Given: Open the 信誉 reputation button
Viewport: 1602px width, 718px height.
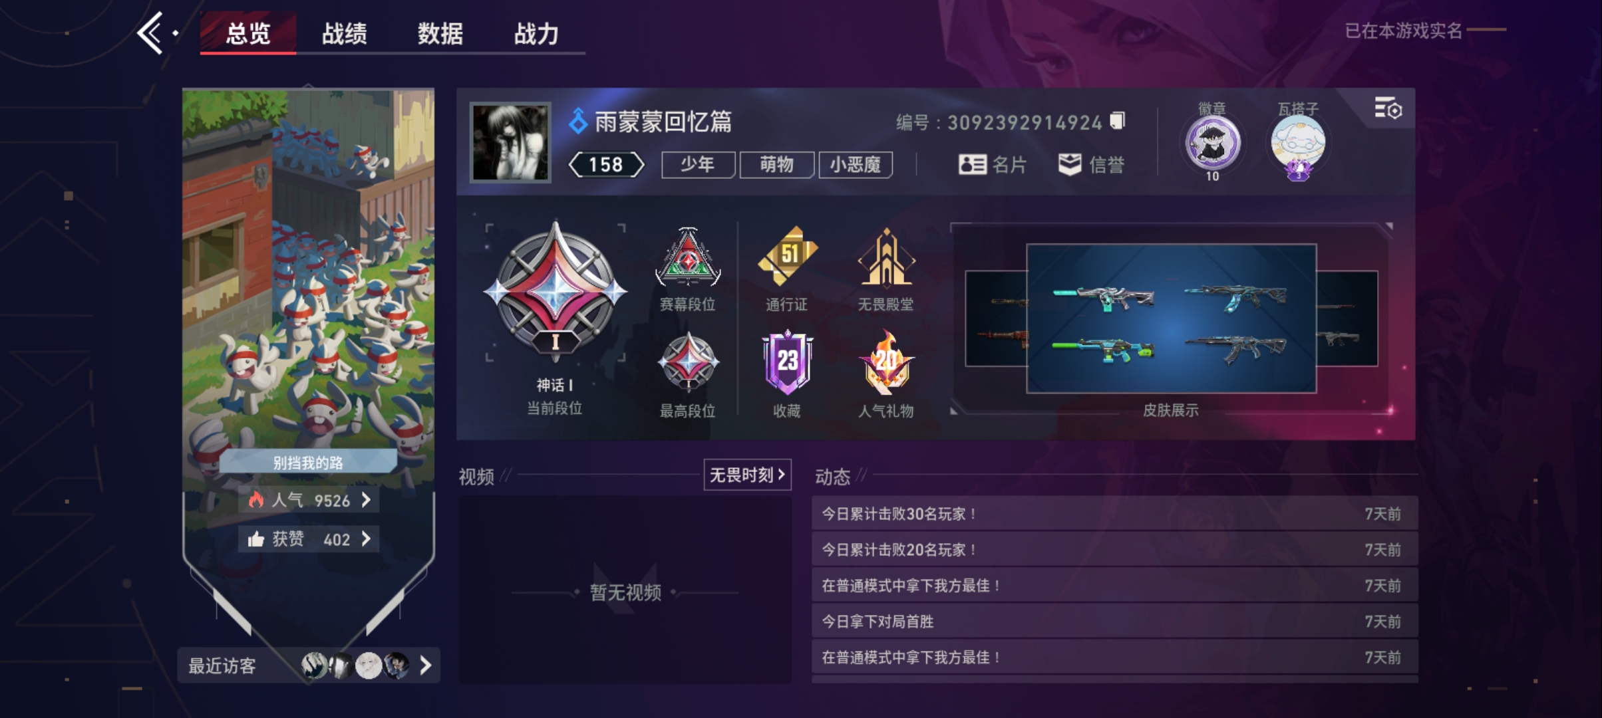Looking at the screenshot, I should coord(1091,164).
